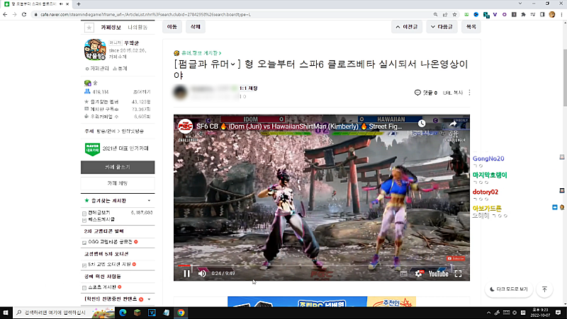Open Microsoft Edge from taskbar
This screenshot has height=319, width=567.
pos(123,313)
